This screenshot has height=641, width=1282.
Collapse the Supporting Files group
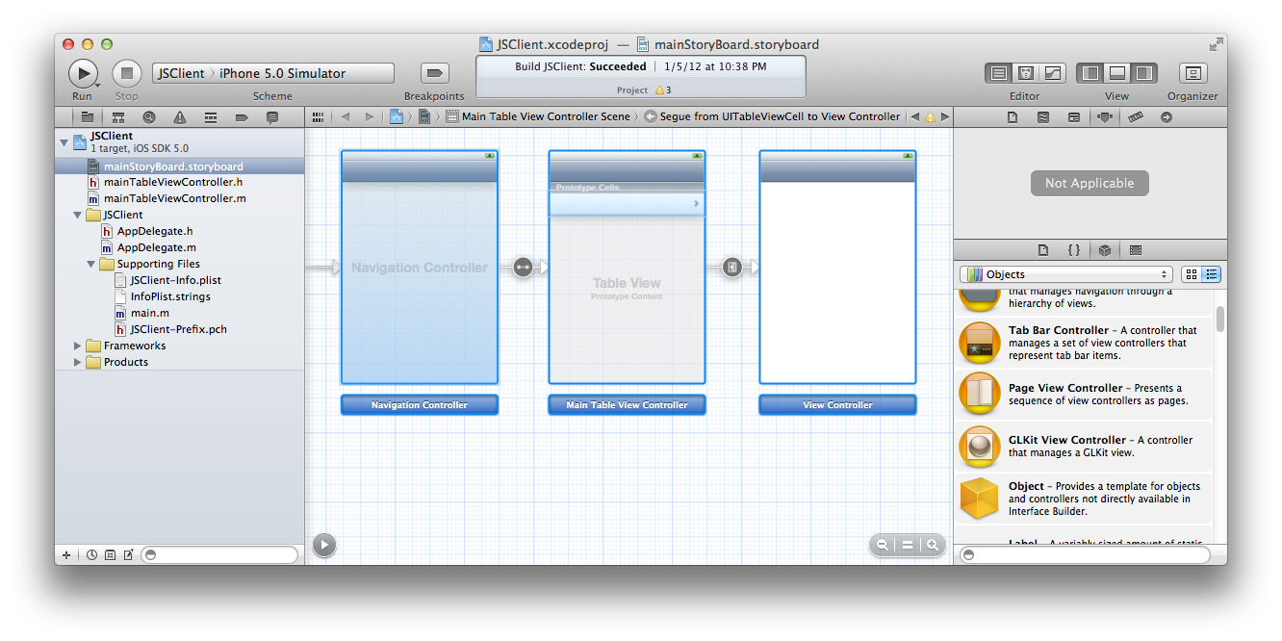[x=91, y=264]
